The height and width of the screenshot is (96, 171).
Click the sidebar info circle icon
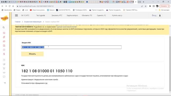[4, 50]
